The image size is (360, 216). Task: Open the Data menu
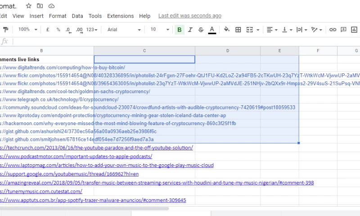click(77, 16)
